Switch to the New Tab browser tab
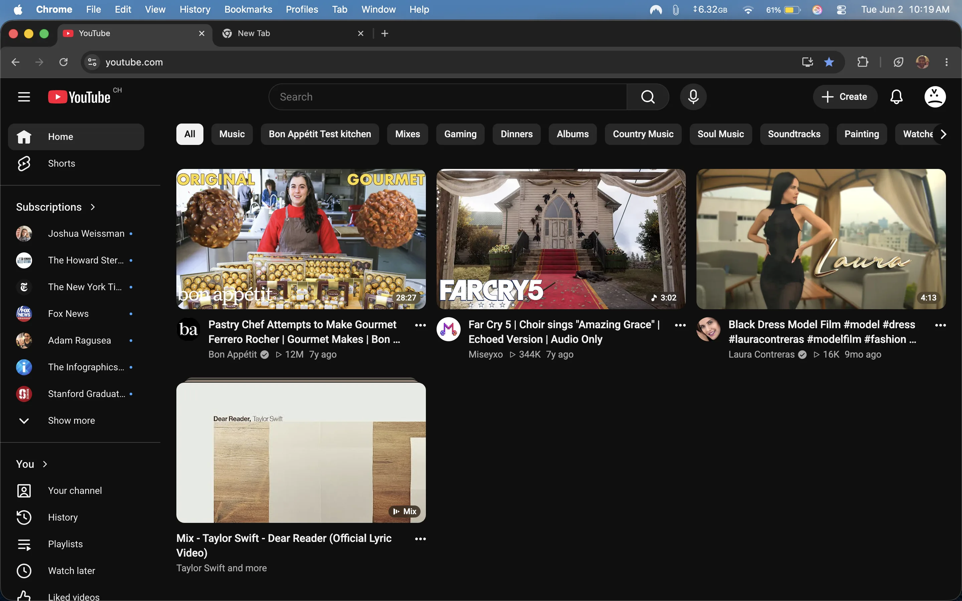 click(x=292, y=33)
